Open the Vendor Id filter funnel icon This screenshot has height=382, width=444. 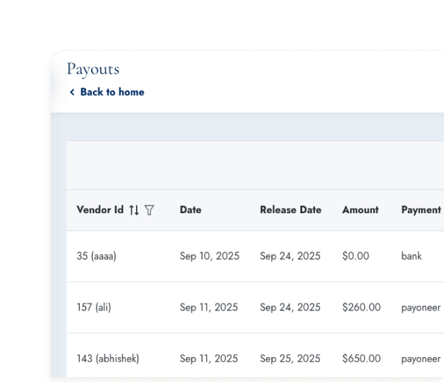pos(149,210)
